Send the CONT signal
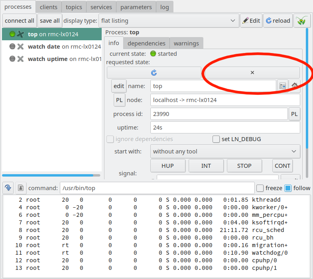 pyautogui.click(x=282, y=166)
